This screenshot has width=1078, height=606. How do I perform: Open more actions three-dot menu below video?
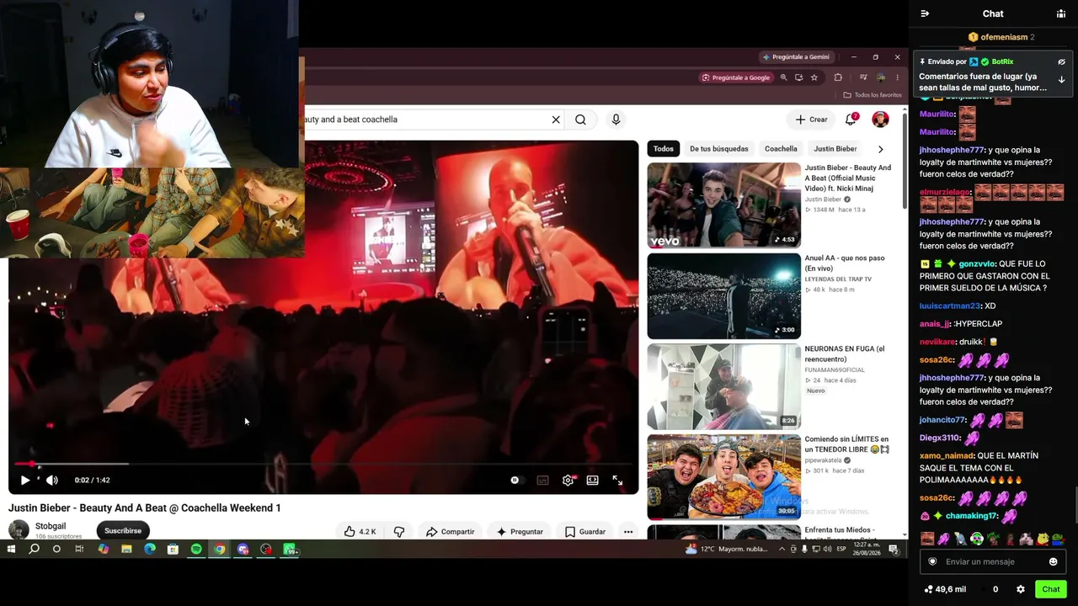coord(628,531)
